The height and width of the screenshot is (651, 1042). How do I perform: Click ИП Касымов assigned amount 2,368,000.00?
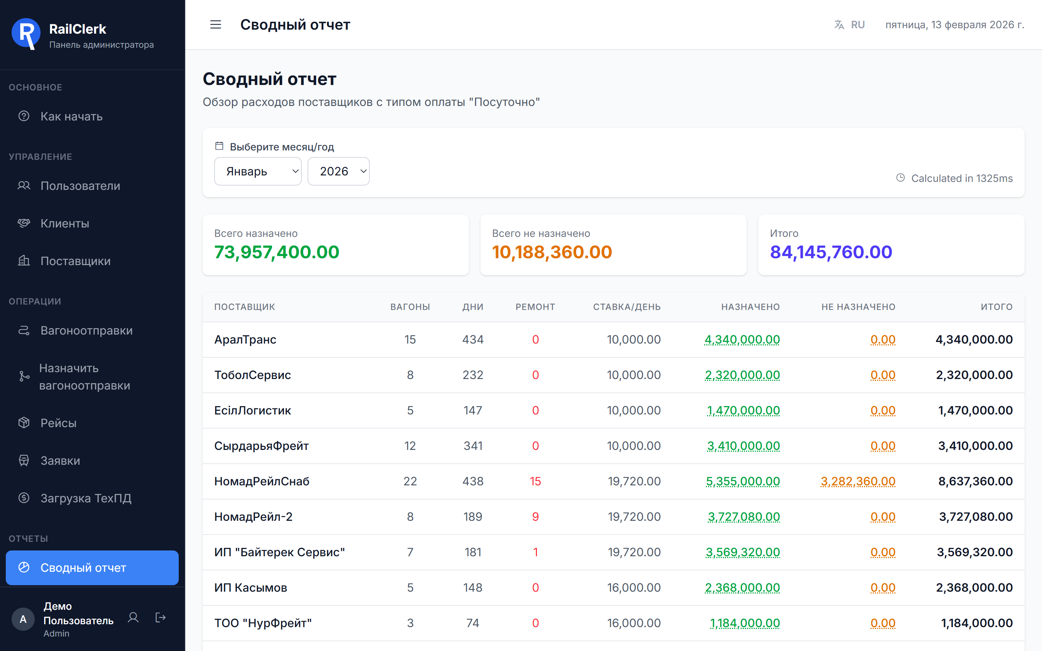(742, 588)
